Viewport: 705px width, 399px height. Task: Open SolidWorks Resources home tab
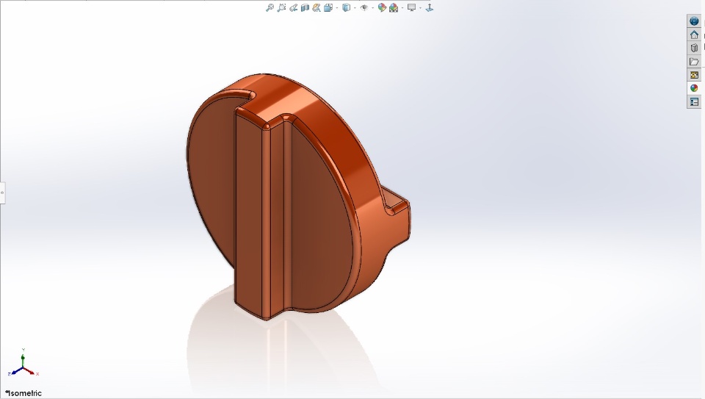(x=694, y=35)
